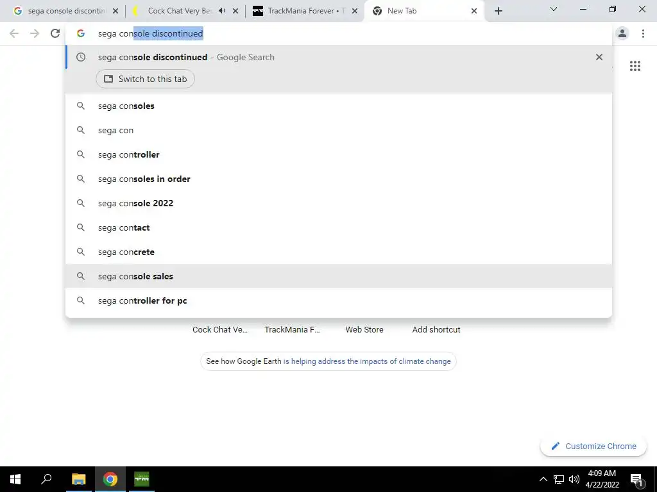This screenshot has height=492, width=657.
Task: Click the browser forward arrow
Action: pyautogui.click(x=35, y=33)
